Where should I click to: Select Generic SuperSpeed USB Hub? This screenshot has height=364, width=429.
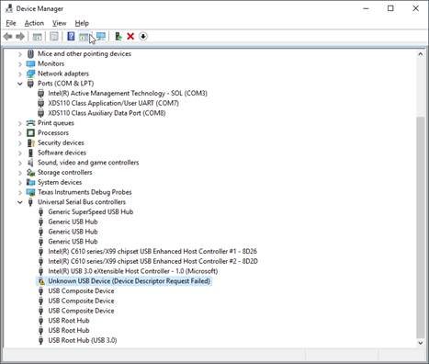point(91,211)
